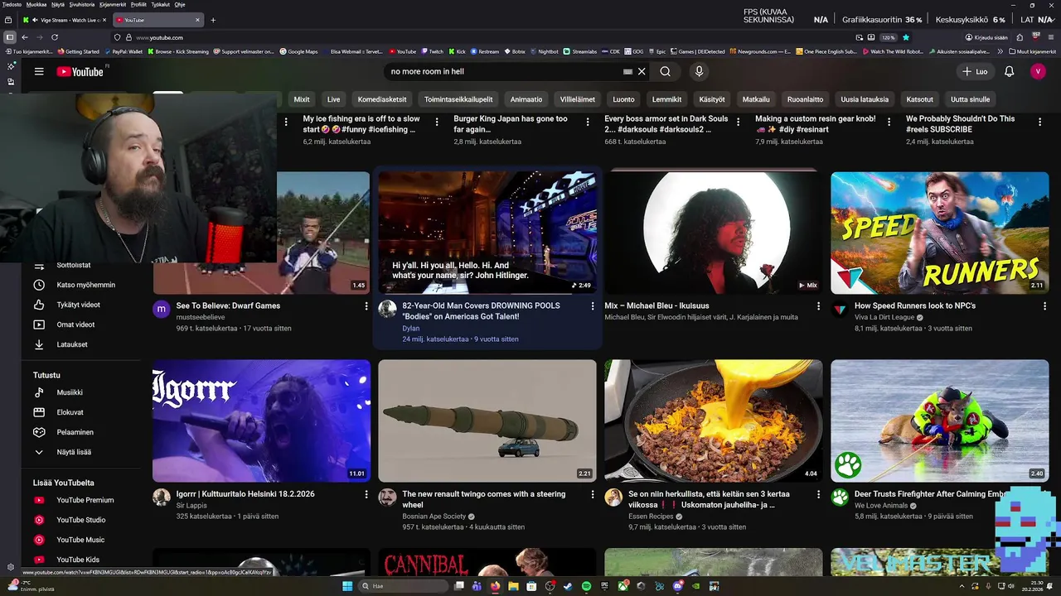
Task: Select the Komediasketsit filter chip
Action: tap(382, 99)
